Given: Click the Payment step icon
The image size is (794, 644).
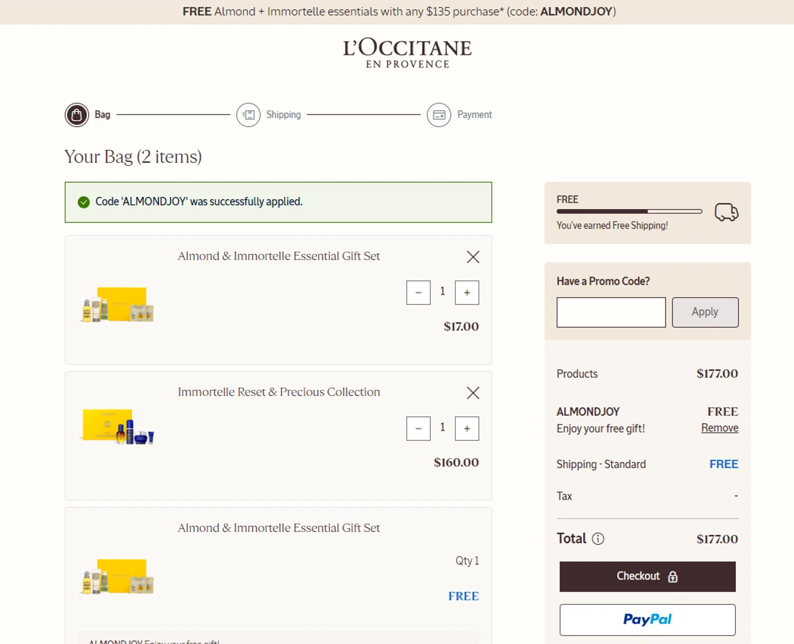Looking at the screenshot, I should 439,115.
